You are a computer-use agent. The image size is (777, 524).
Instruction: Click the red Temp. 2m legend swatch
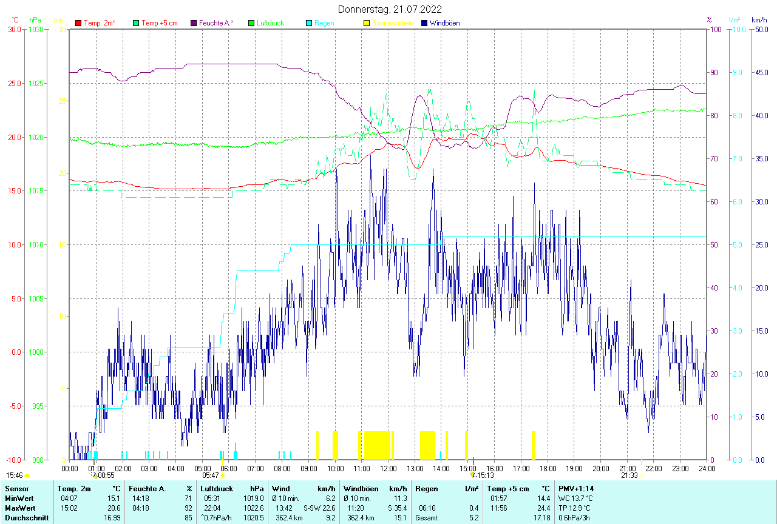[x=78, y=23]
